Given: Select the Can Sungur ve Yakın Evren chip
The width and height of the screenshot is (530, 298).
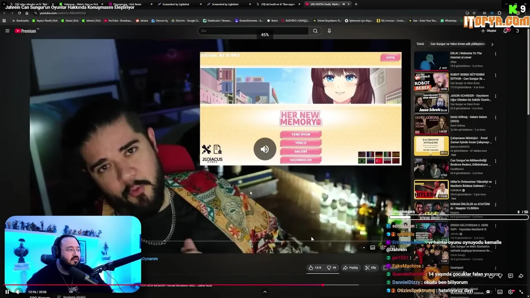Looking at the screenshot, I should [x=458, y=44].
